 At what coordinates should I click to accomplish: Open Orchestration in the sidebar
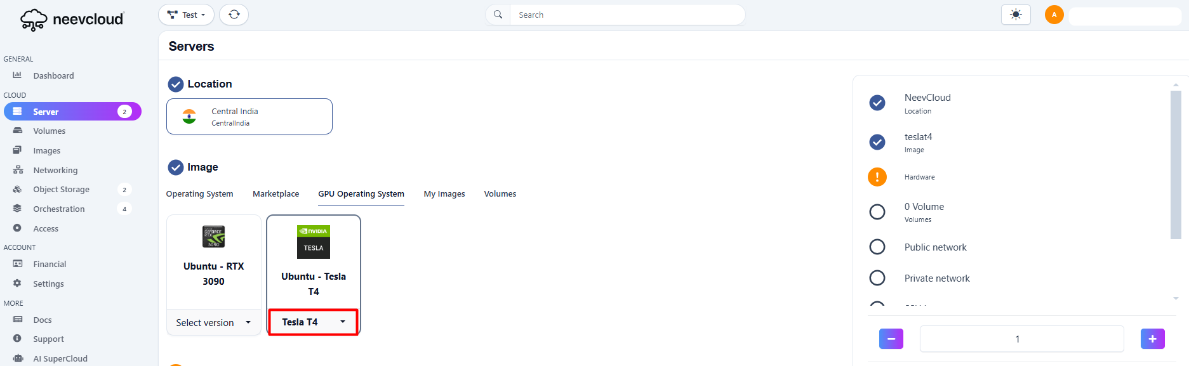58,209
